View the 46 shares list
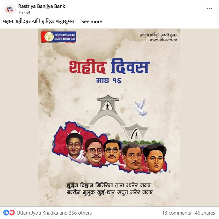The width and height of the screenshot is (219, 219). pos(205,213)
